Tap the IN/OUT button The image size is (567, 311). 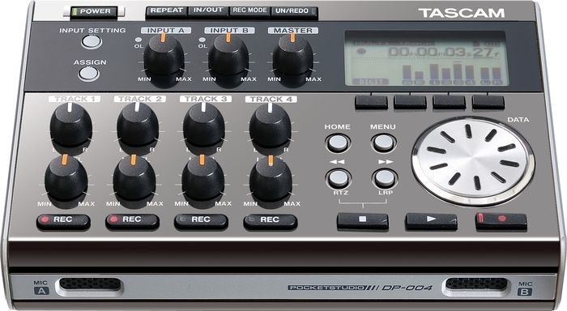[x=208, y=11]
